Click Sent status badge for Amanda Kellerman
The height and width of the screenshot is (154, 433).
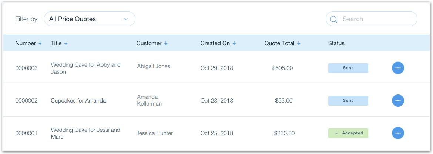point(348,100)
